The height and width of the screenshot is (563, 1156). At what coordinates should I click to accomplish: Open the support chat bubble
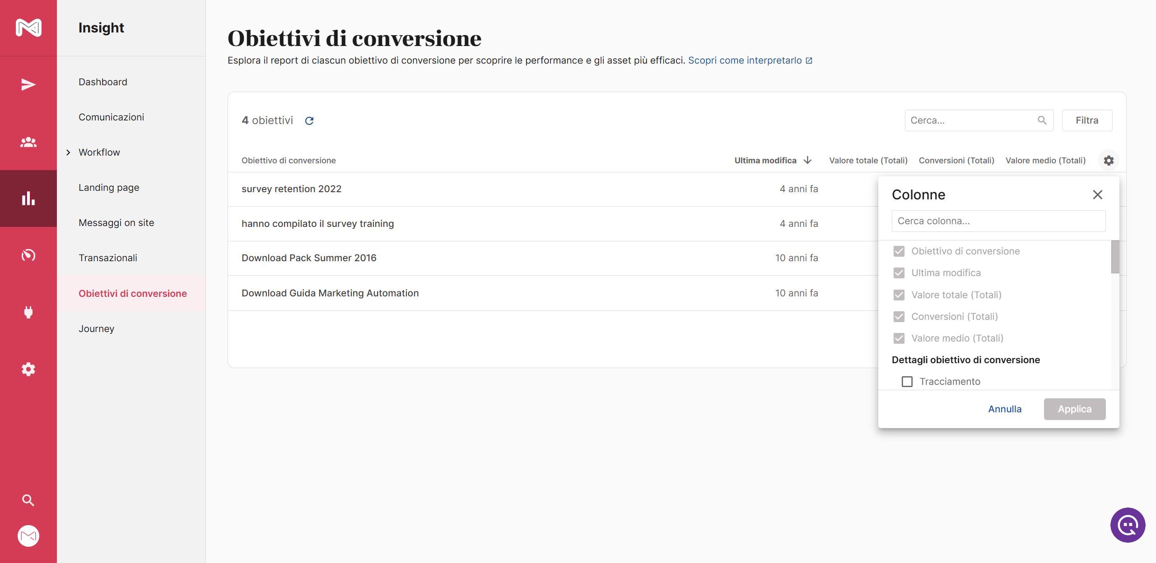(x=1128, y=525)
